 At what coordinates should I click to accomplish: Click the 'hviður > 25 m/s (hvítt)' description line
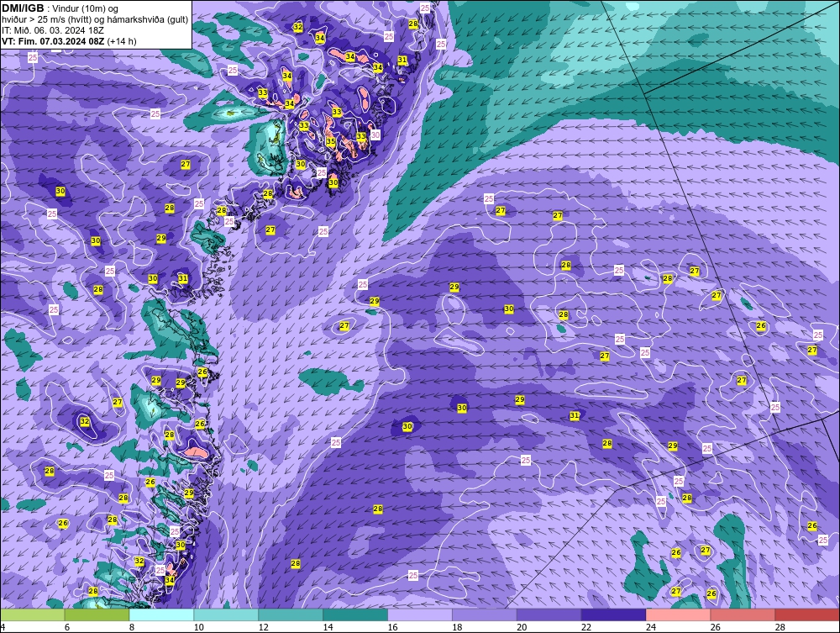pos(96,20)
